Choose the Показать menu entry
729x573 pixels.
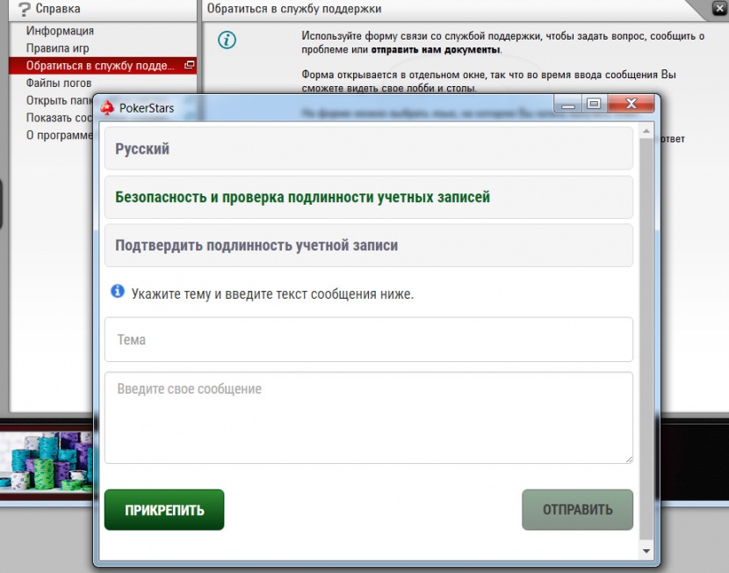[60, 118]
